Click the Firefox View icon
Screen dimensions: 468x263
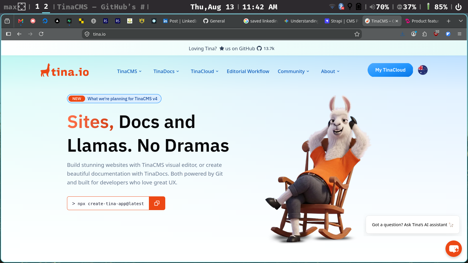[x=7, y=21]
